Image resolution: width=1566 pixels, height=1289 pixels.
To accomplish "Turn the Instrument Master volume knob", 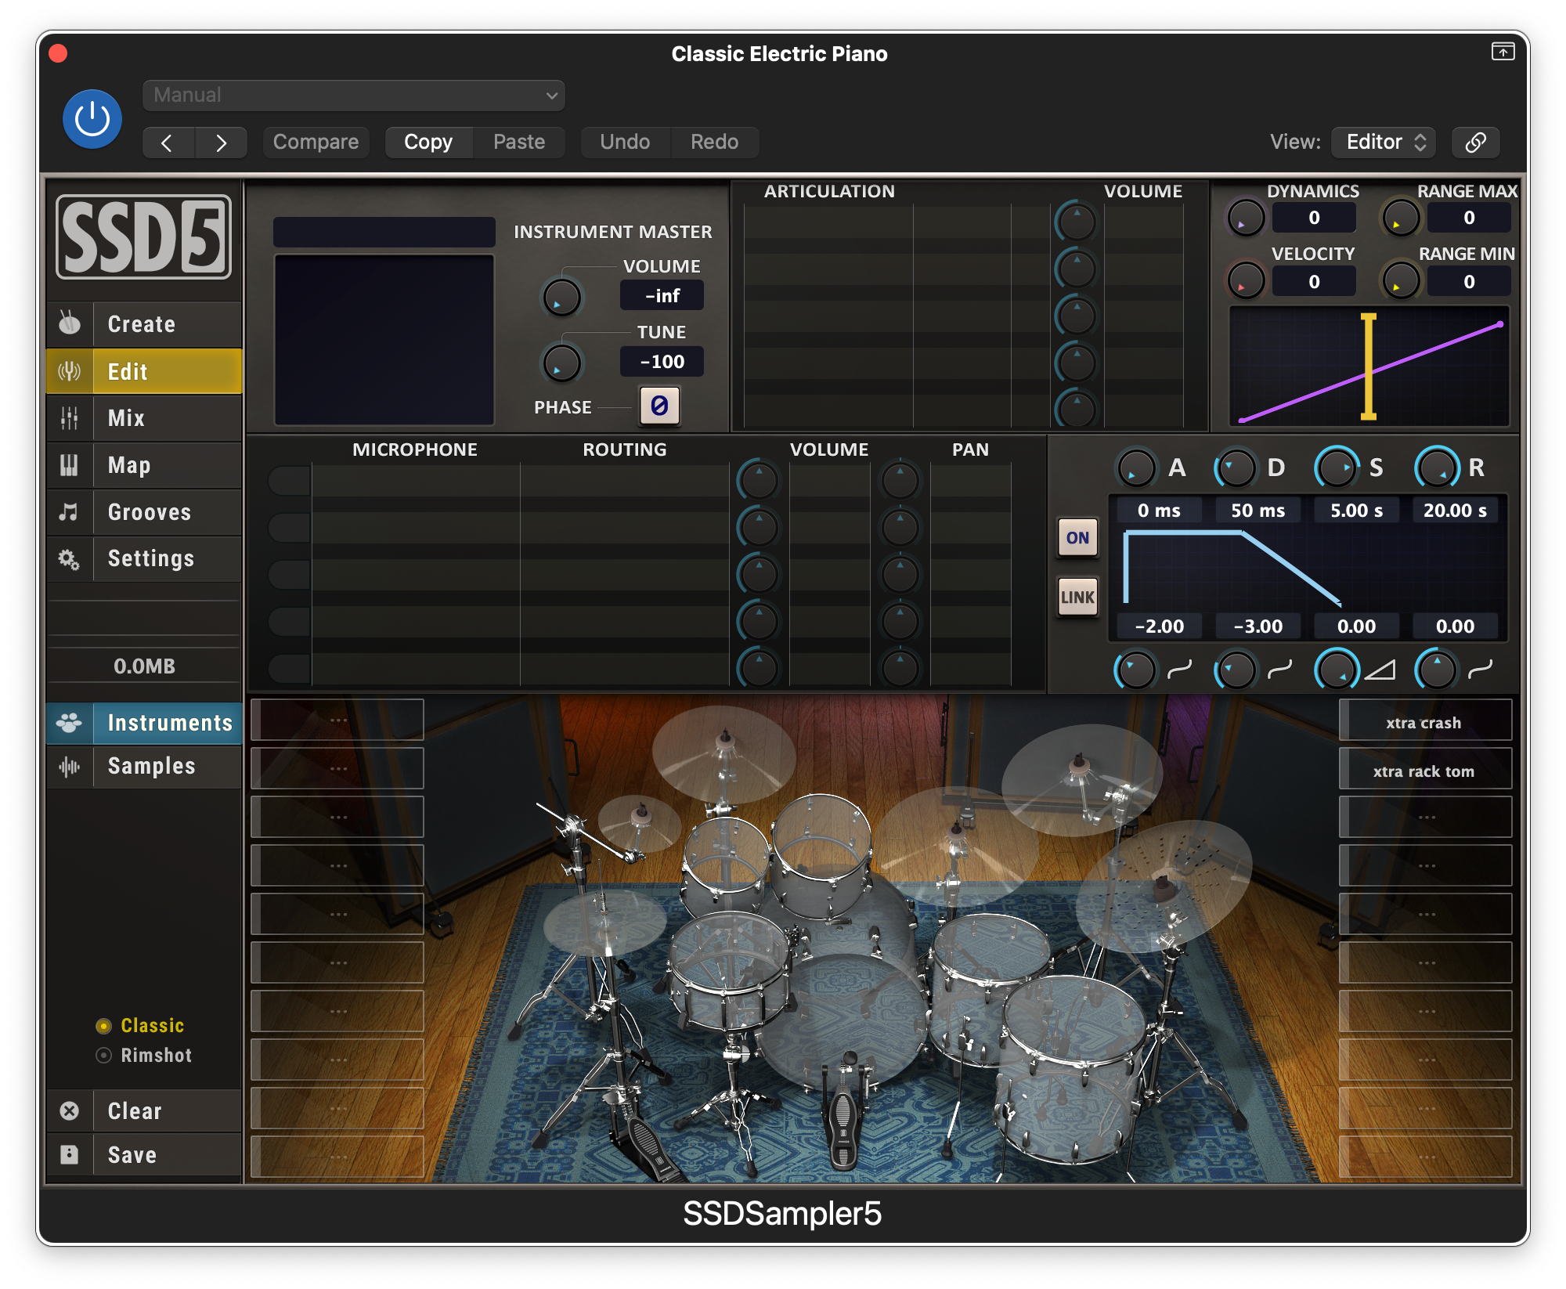I will tap(562, 298).
